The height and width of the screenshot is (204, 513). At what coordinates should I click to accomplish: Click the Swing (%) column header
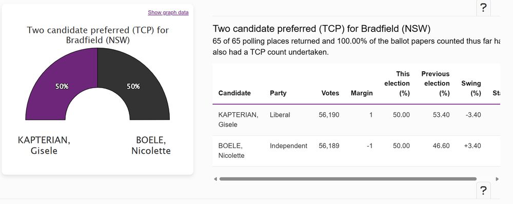pyautogui.click(x=471, y=88)
